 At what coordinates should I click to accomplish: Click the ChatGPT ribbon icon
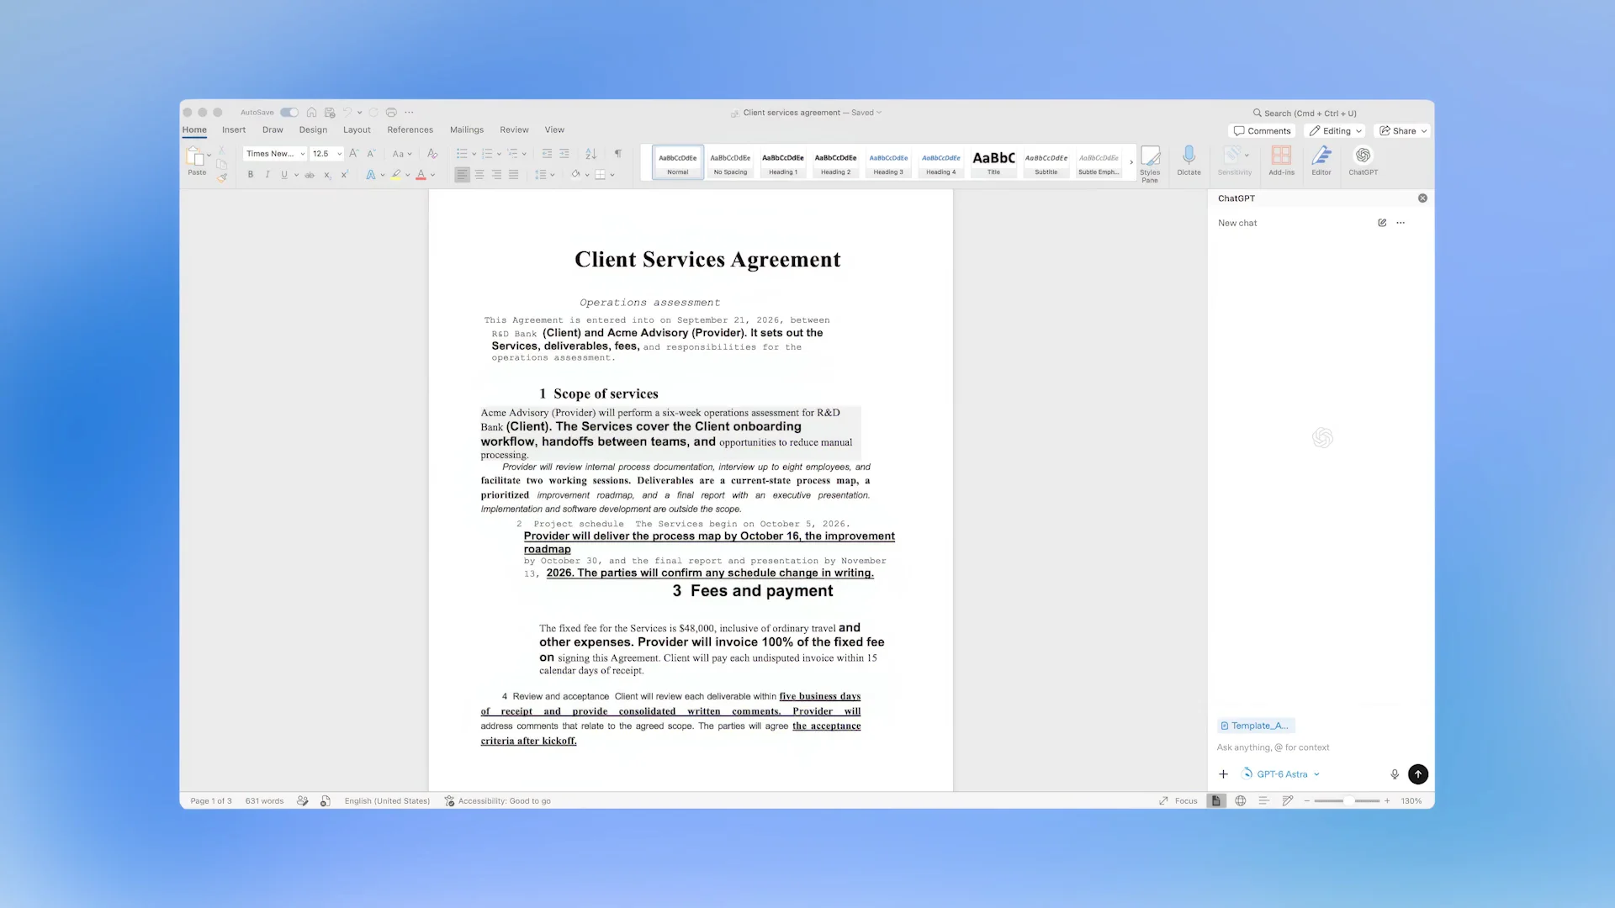click(x=1363, y=161)
